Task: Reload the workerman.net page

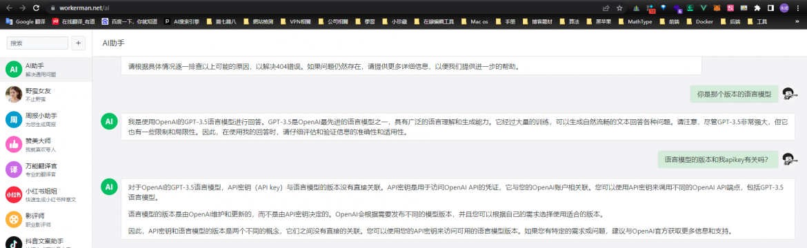Action: (x=37, y=8)
